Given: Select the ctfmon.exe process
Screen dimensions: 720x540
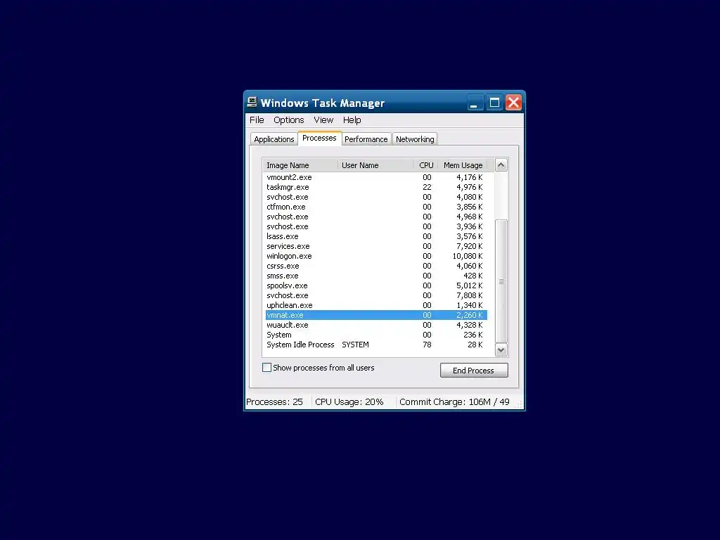Looking at the screenshot, I should click(x=376, y=207).
